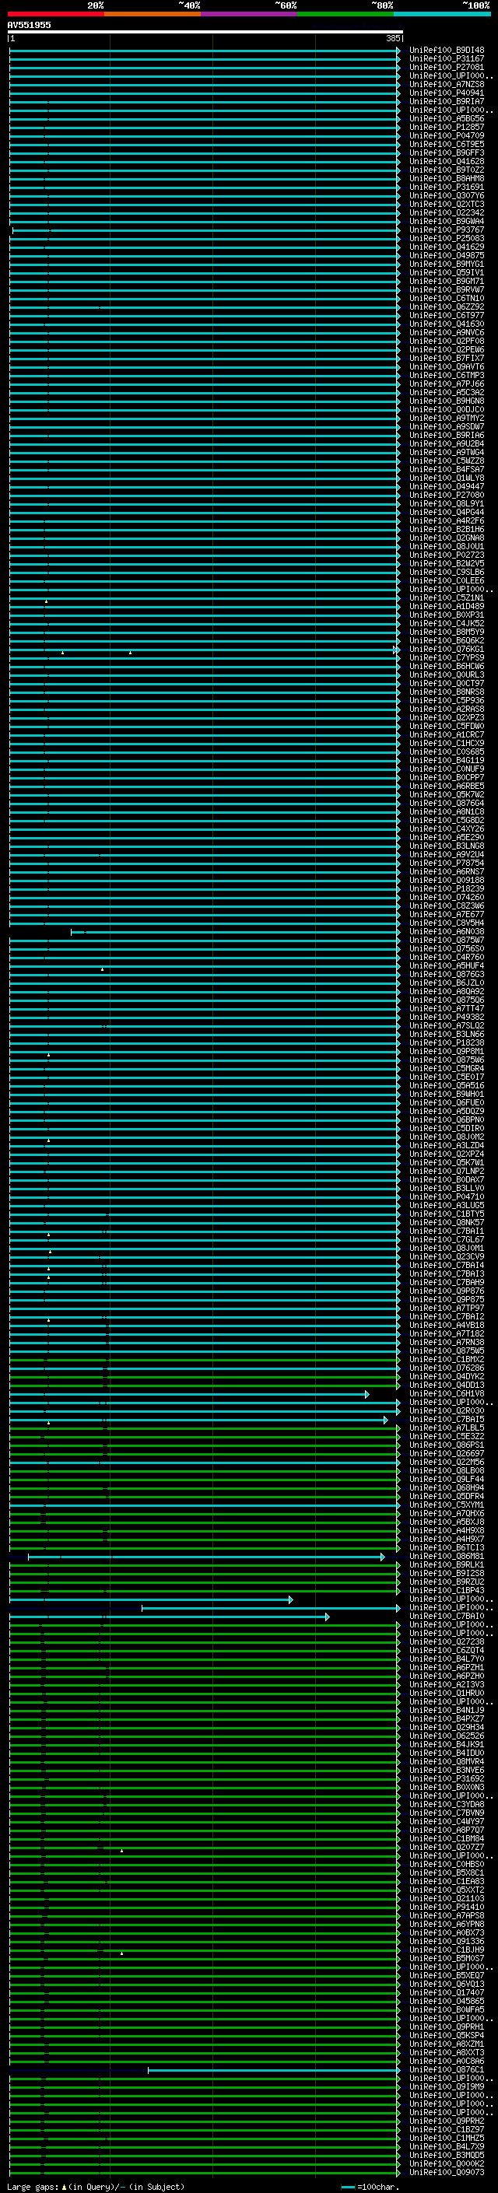This screenshot has width=498, height=2193.
Task: Choose the UniRef100_B7FIX7 hit label
Action: [447, 359]
